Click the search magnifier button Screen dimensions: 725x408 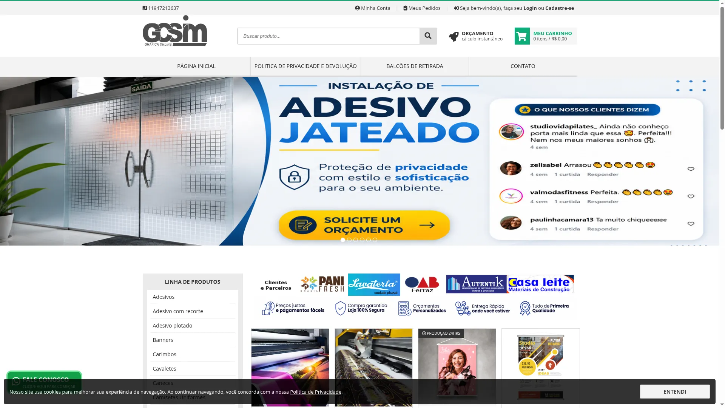(x=428, y=36)
